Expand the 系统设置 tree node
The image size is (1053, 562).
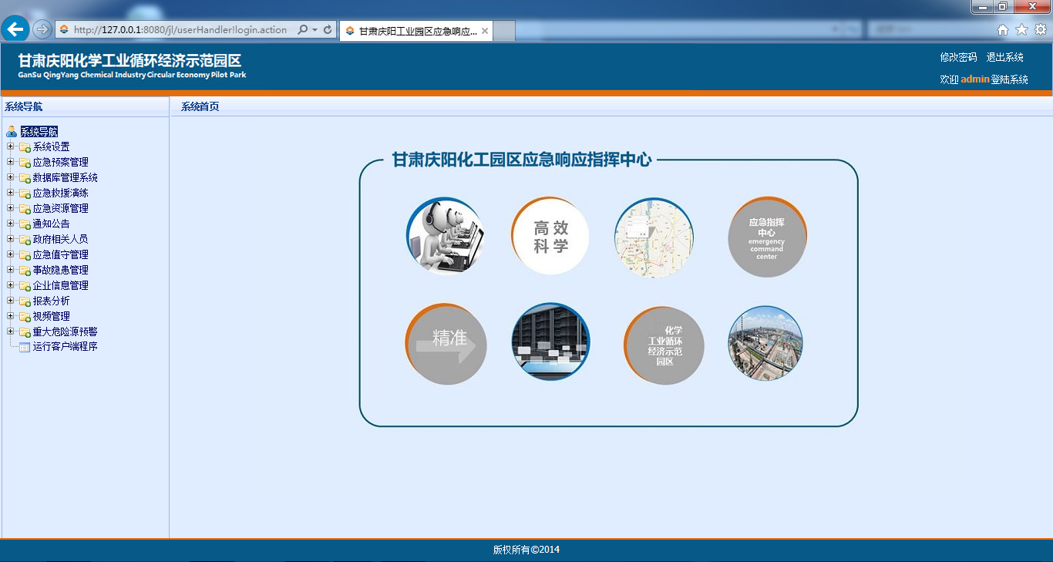pyautogui.click(x=10, y=146)
